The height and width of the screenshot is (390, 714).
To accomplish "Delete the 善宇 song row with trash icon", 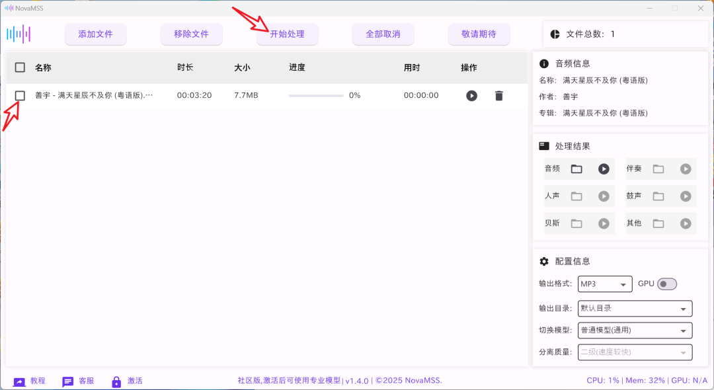I will pyautogui.click(x=499, y=96).
